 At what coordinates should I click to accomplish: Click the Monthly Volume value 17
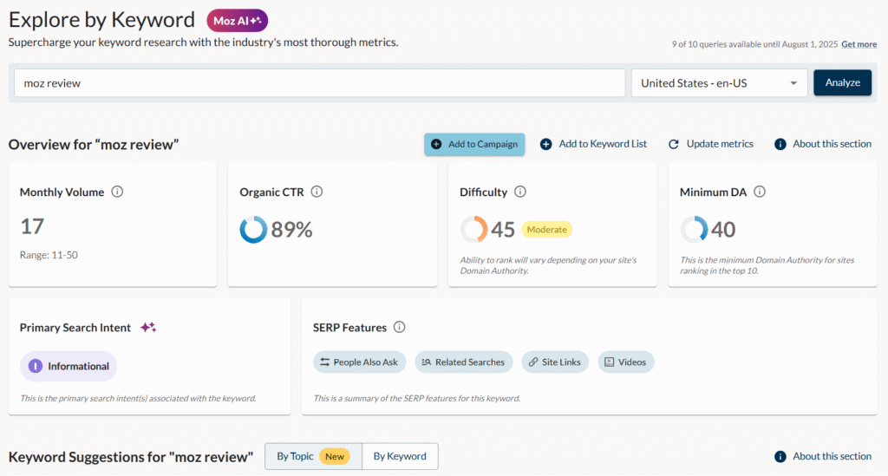tap(32, 226)
